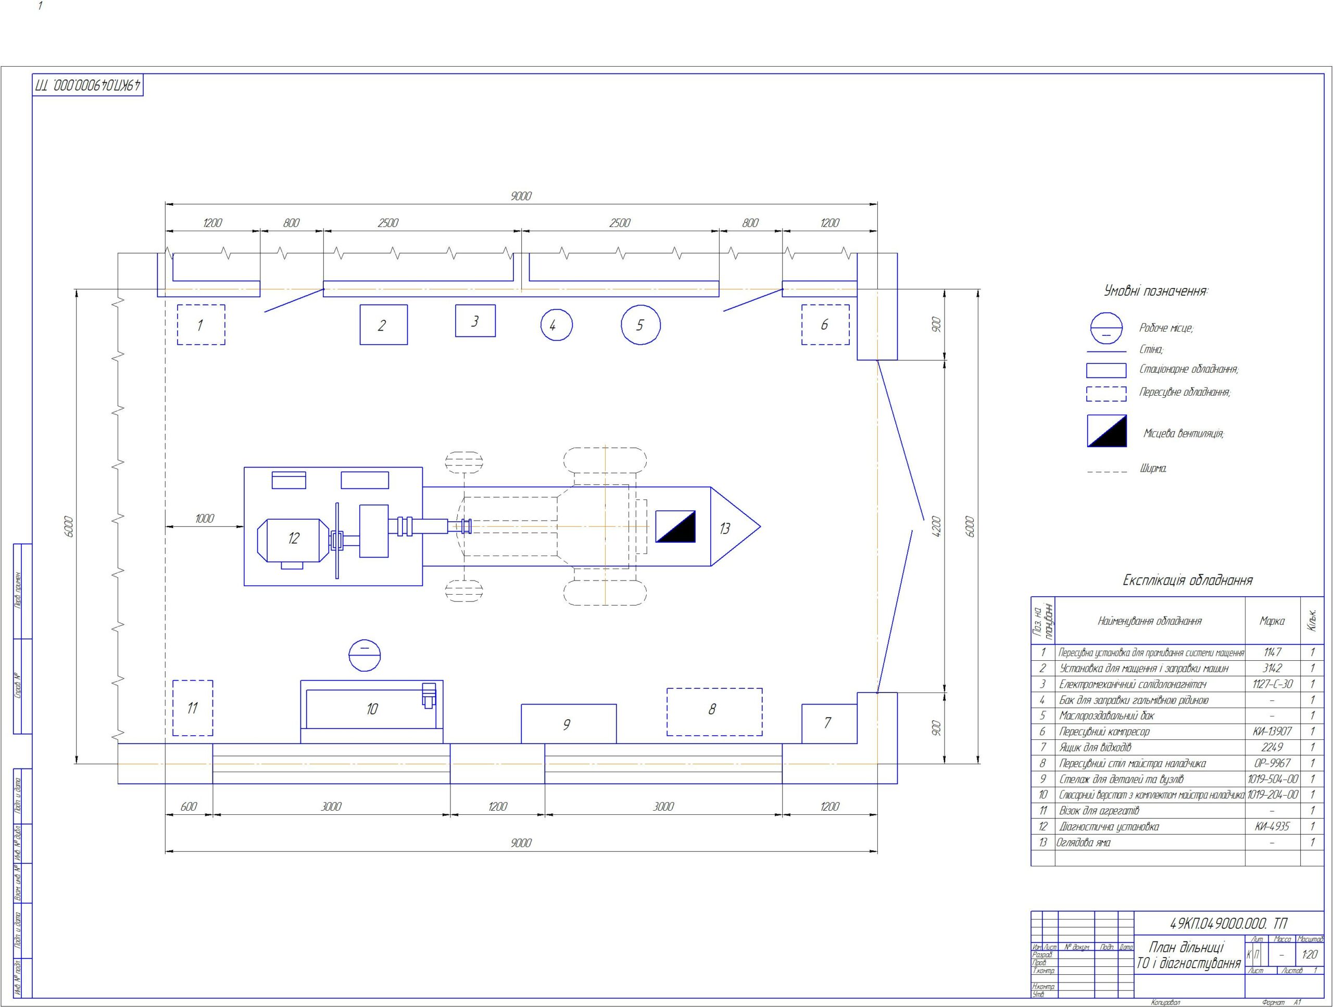Select dashed compressor box 6 on the plan
This screenshot has width=1333, height=1007.
tap(825, 325)
